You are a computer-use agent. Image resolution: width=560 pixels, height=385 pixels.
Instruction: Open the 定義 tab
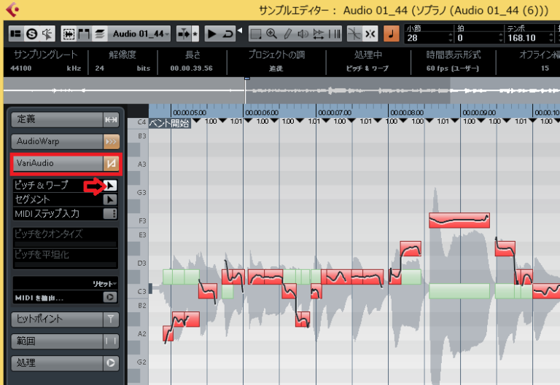coord(57,119)
